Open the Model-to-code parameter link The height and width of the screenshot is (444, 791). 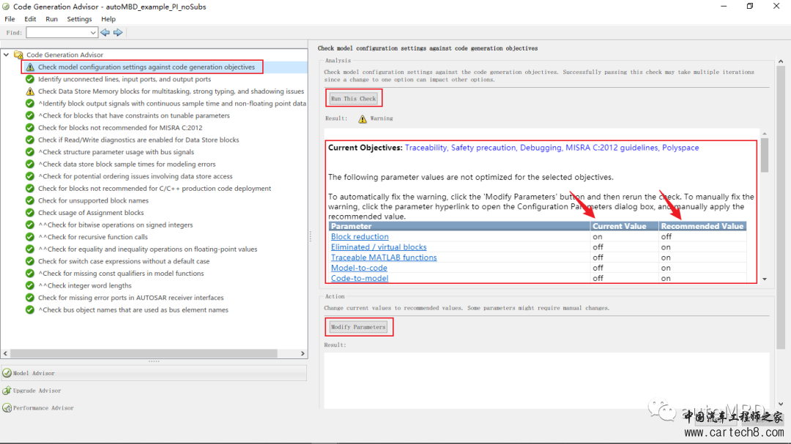tap(359, 268)
